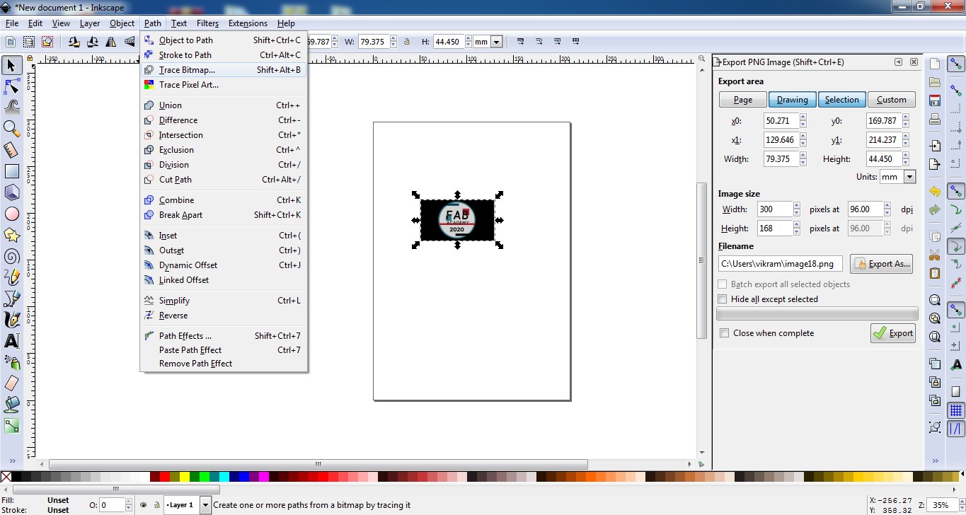This screenshot has width=966, height=515.
Task: Select the Tweak tool
Action: [x=11, y=108]
